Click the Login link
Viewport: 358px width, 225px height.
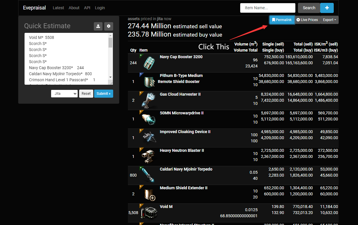[x=100, y=8]
